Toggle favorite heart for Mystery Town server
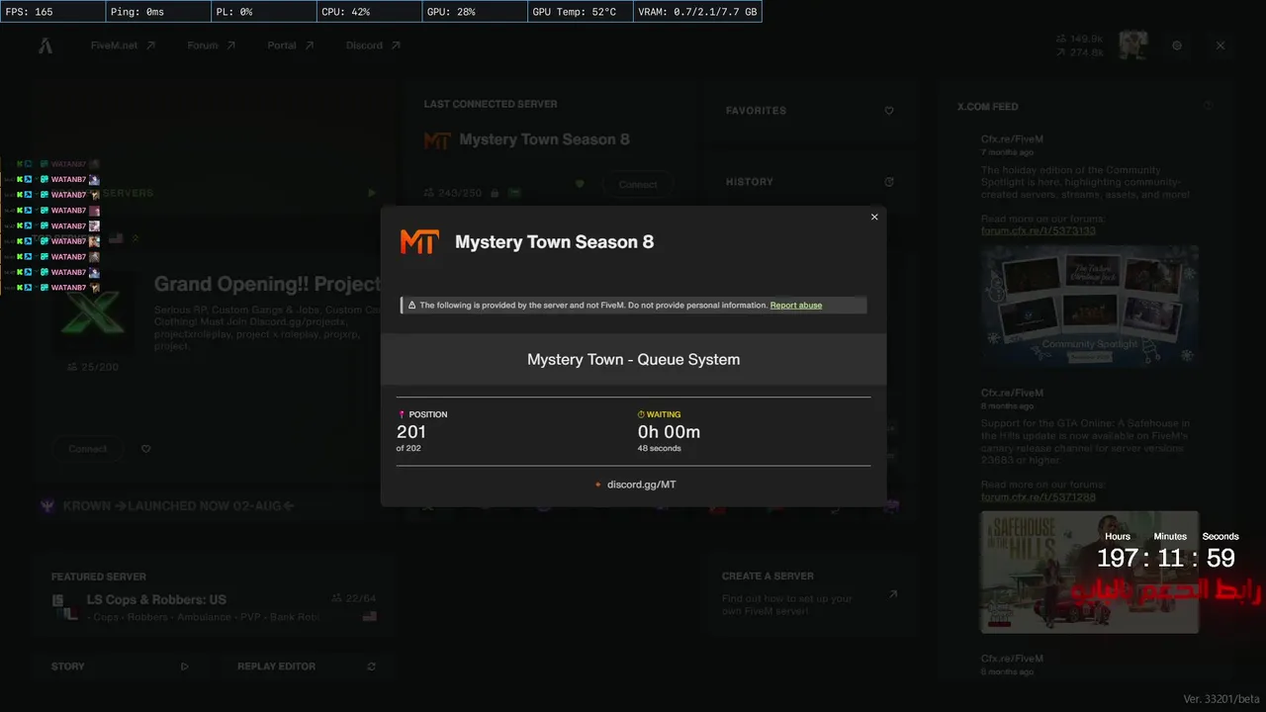 pyautogui.click(x=580, y=184)
